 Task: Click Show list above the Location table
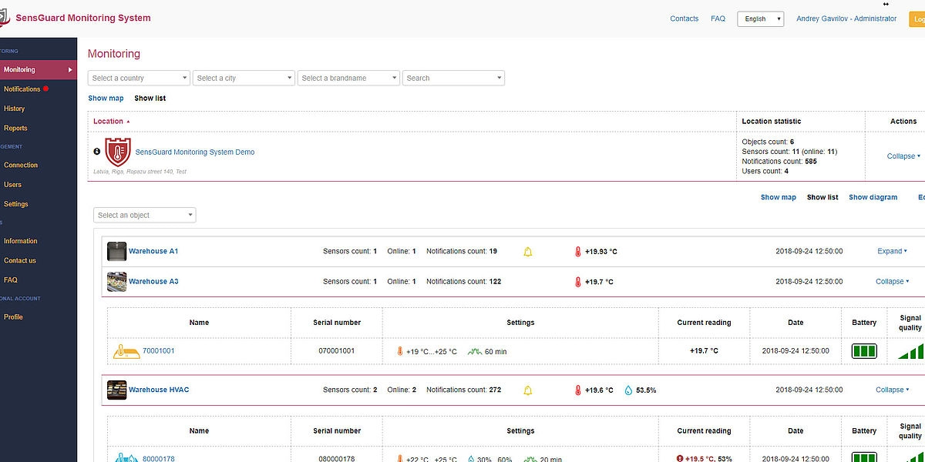pos(150,98)
